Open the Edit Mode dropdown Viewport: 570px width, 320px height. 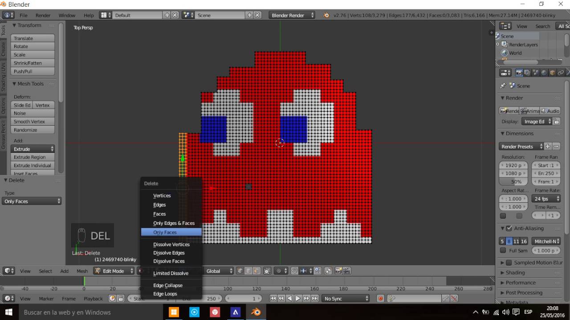tap(114, 271)
